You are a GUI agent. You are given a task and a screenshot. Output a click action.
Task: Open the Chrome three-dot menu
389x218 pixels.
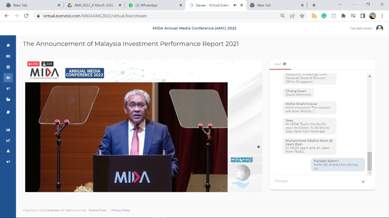(382, 16)
